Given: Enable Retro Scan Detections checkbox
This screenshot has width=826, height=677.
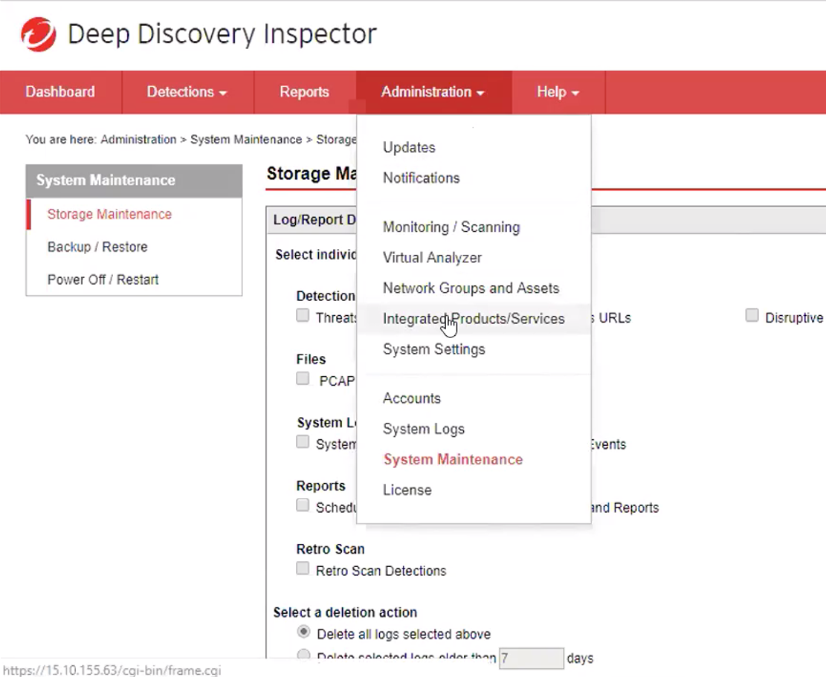Looking at the screenshot, I should (303, 568).
